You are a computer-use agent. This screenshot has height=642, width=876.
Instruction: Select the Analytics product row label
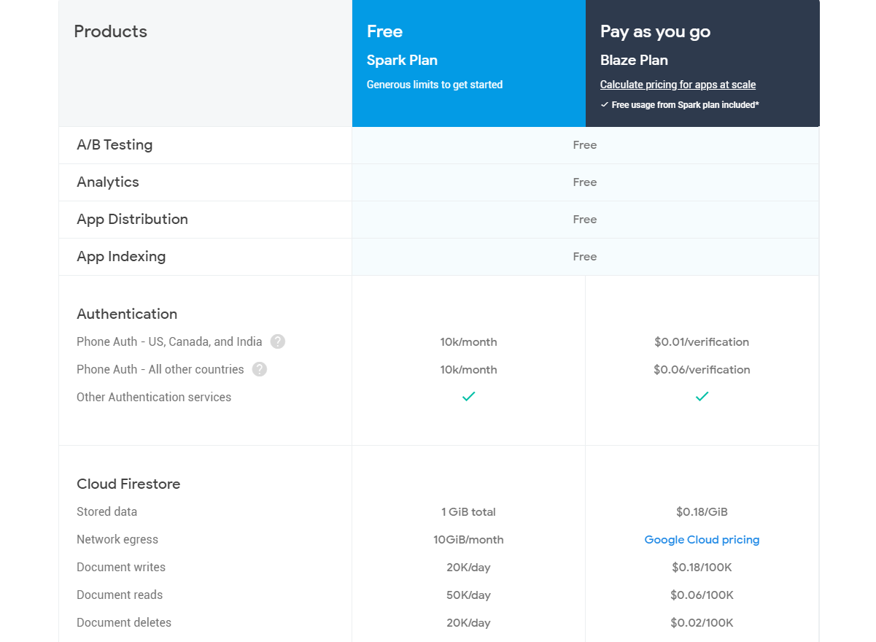pos(108,182)
